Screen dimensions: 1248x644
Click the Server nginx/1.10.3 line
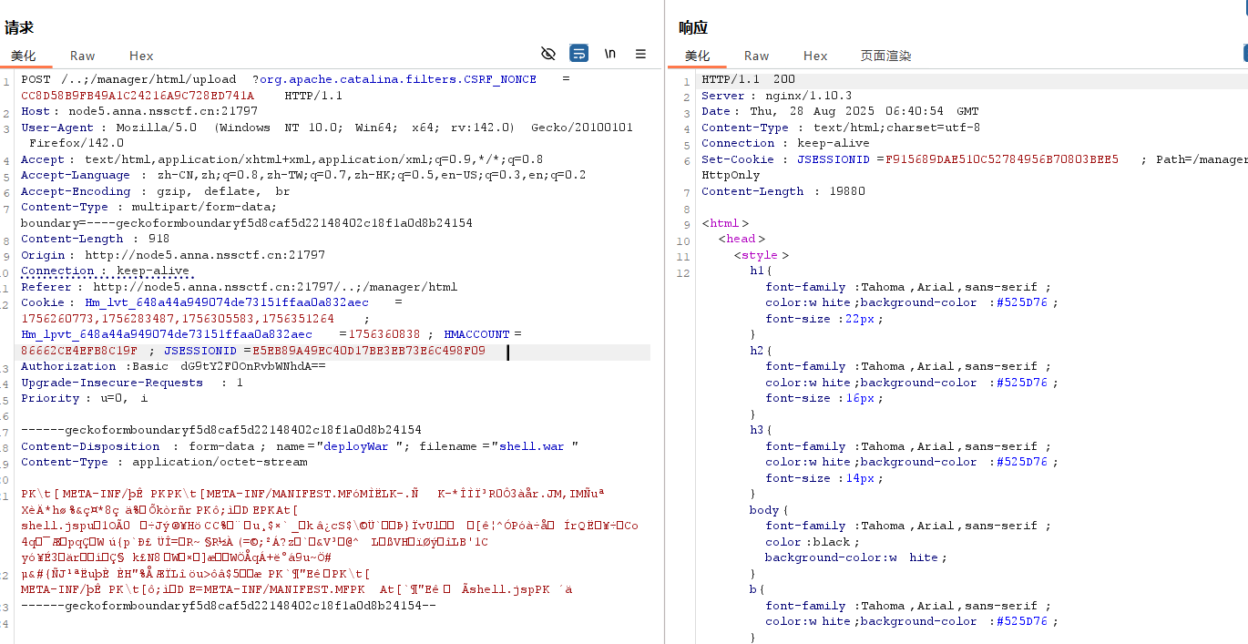[x=776, y=96]
